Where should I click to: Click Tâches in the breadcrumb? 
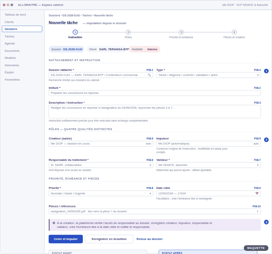[x=87, y=16]
